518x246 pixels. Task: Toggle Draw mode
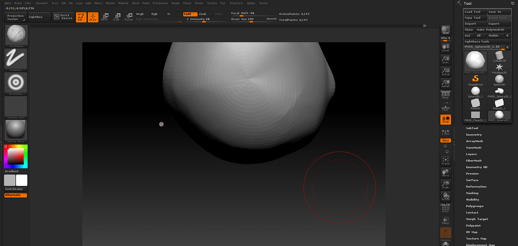93,17
